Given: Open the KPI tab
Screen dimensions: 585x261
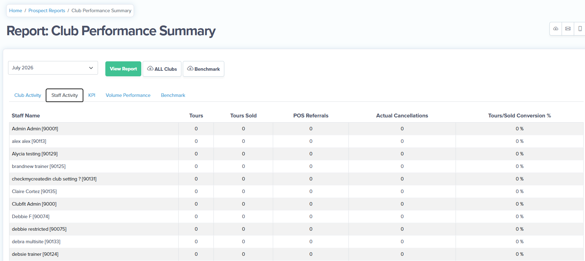Looking at the screenshot, I should (x=92, y=95).
